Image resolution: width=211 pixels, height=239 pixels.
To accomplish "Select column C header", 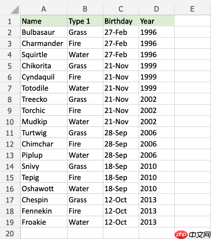I will click(121, 9).
